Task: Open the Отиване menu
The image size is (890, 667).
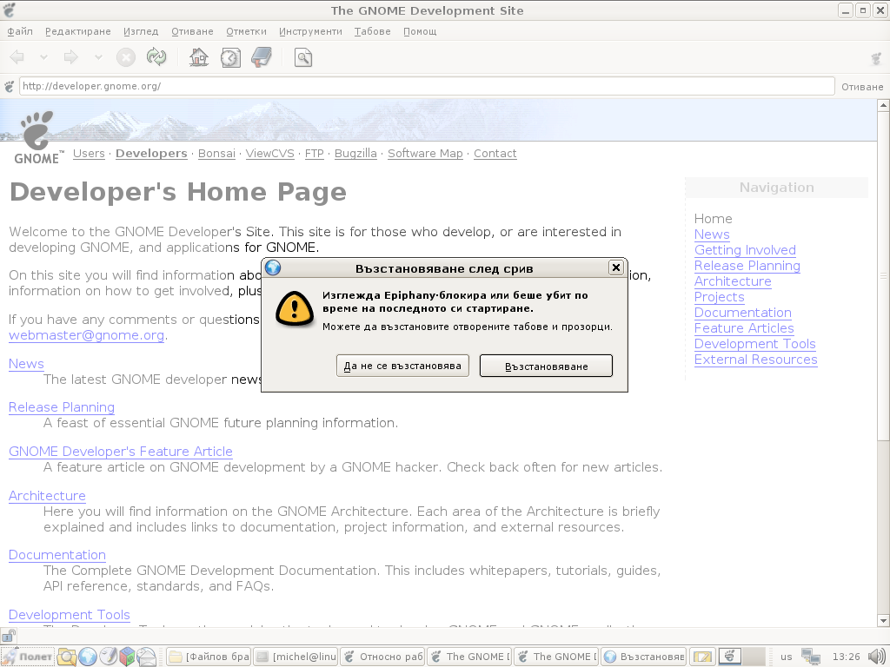Action: [192, 32]
